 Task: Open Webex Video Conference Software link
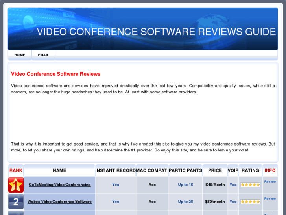60,202
